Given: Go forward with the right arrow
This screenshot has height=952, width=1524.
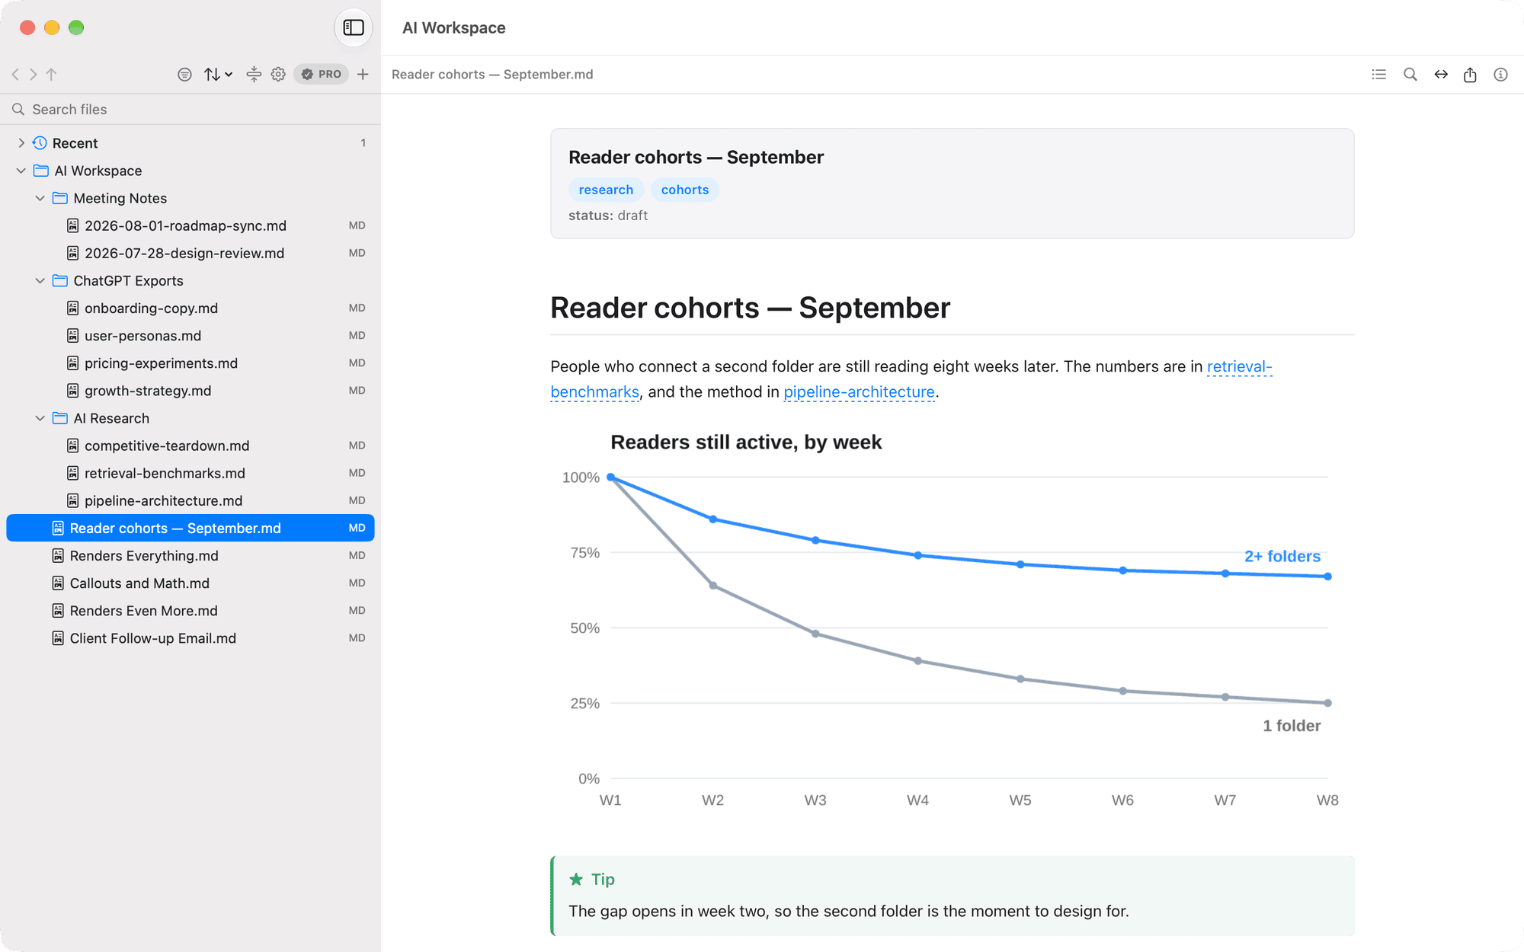Looking at the screenshot, I should pos(34,75).
